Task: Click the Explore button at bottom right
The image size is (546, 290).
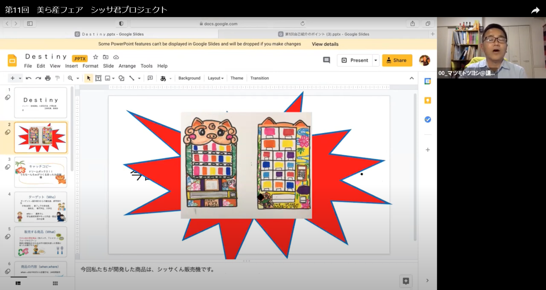Action: [x=406, y=281]
